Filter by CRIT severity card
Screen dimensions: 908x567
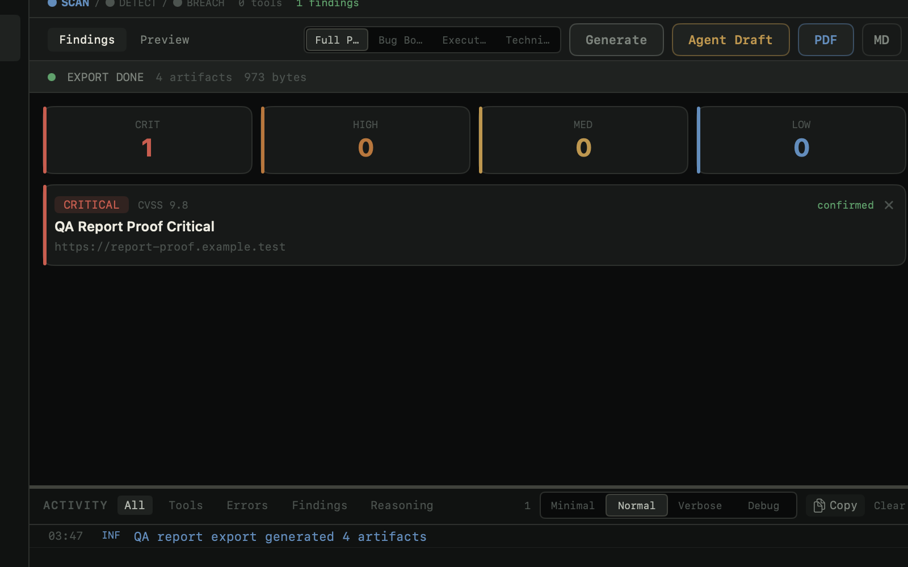(x=148, y=140)
